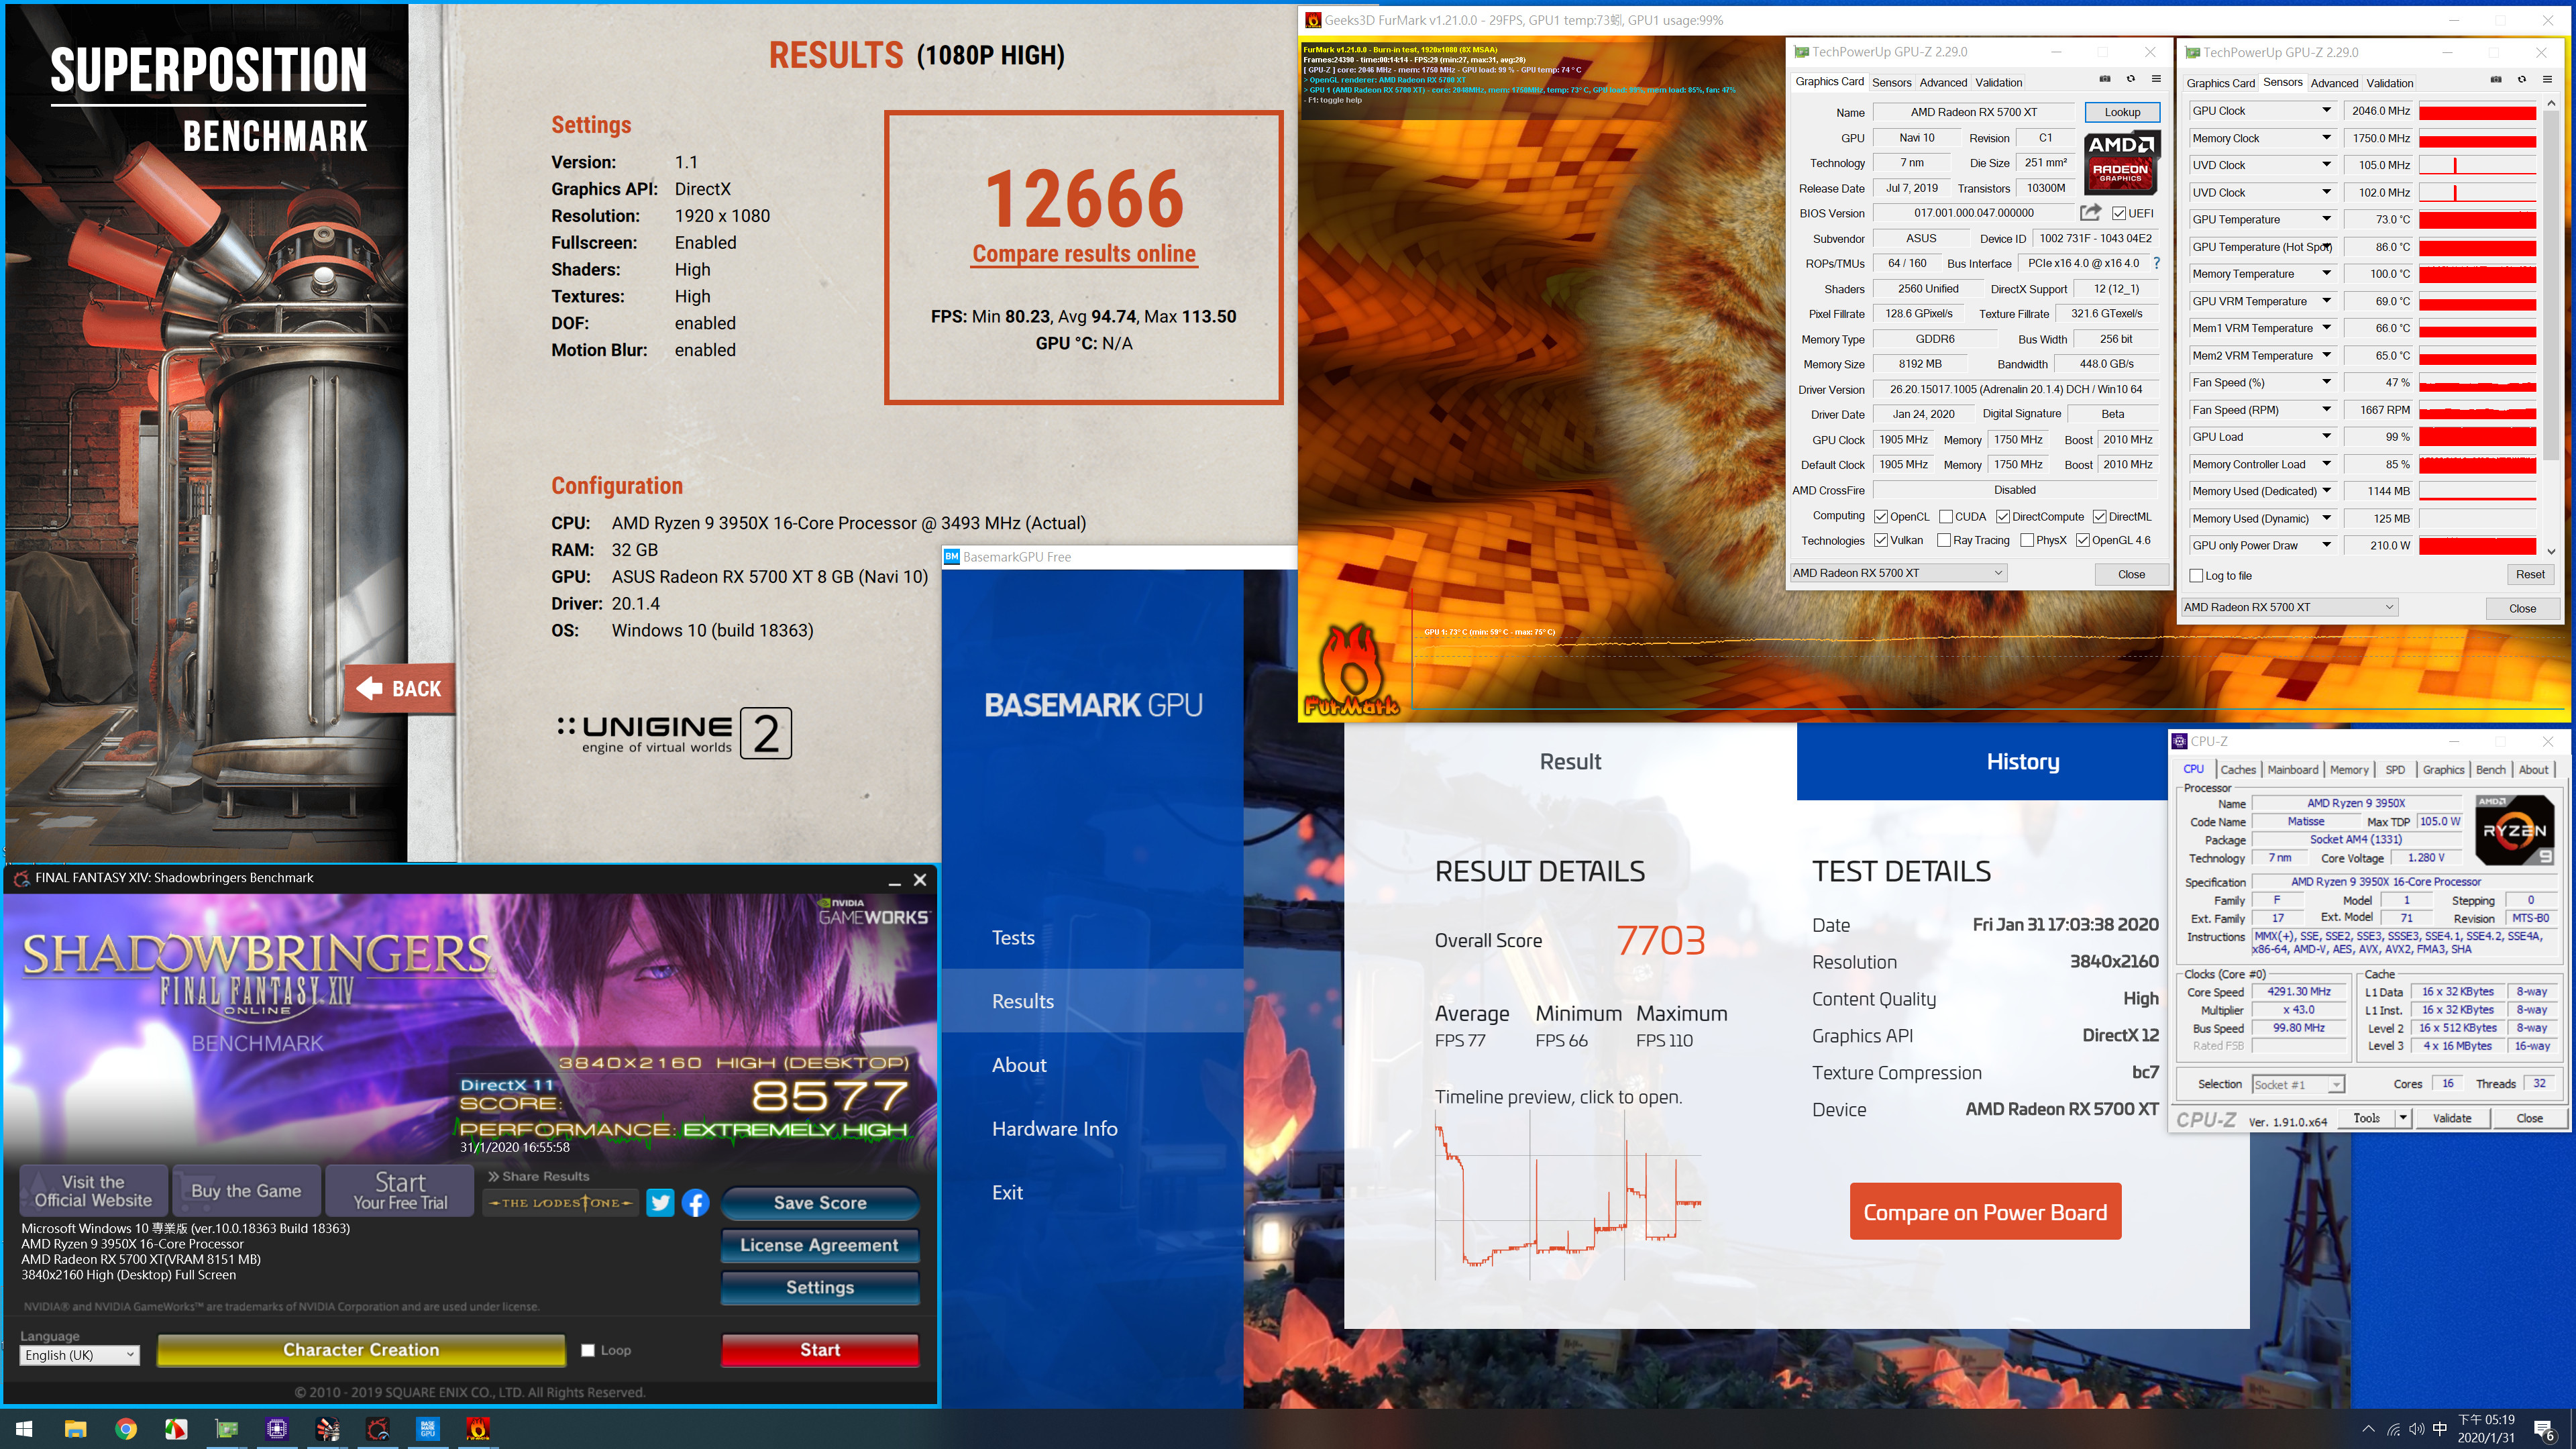2576x1449 pixels.
Task: Switch to GPU-Z from the taskbar
Action: (227, 1429)
